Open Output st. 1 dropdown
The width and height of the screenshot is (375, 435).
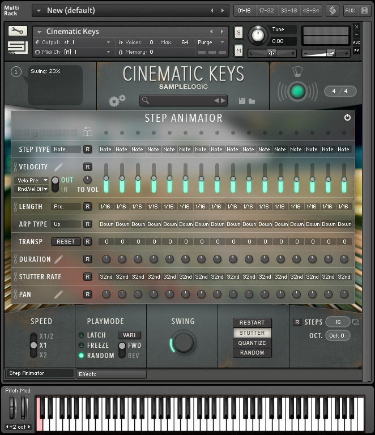click(73, 42)
